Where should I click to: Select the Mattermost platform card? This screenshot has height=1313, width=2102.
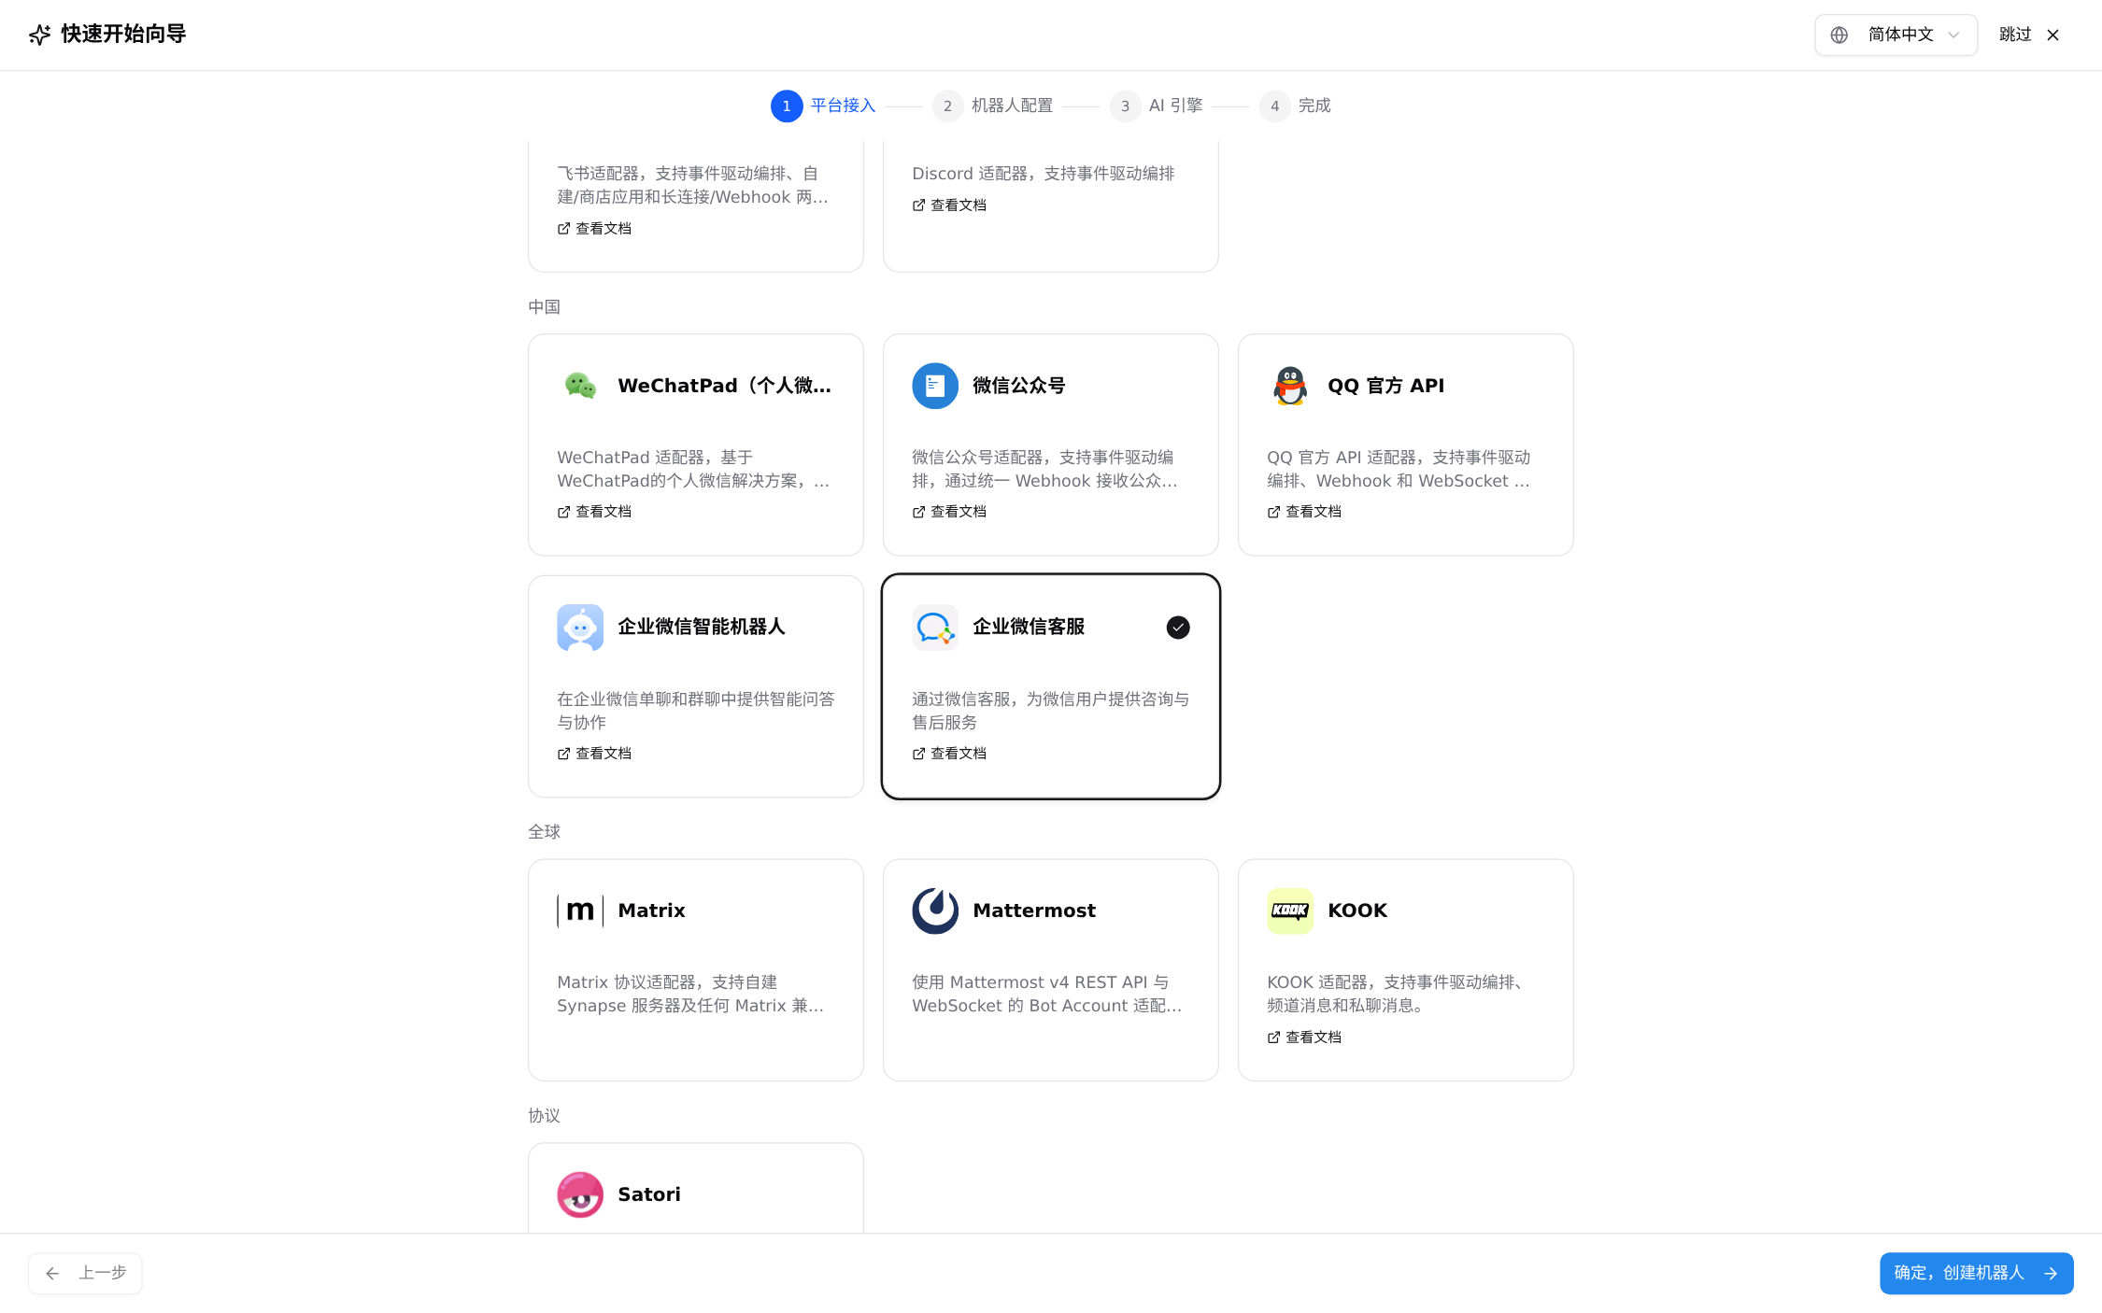(x=1051, y=970)
